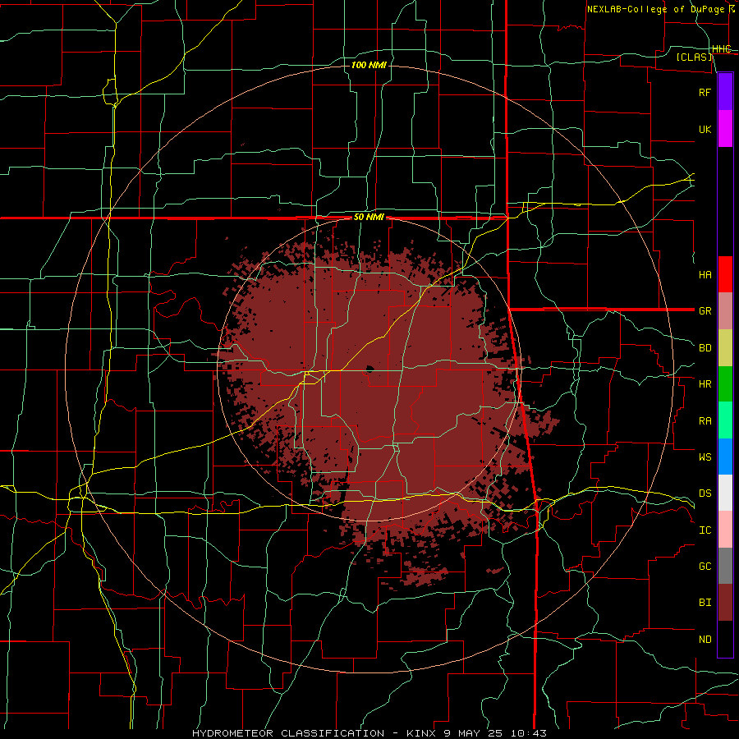Click the ND black legend swatch

pos(725,639)
